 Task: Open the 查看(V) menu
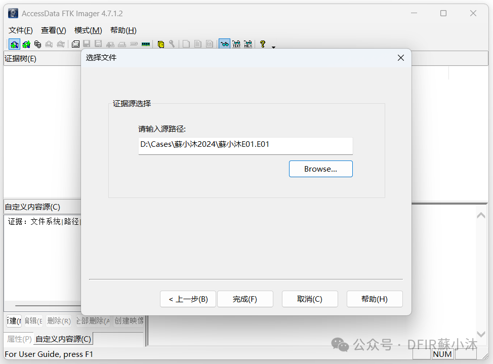pyautogui.click(x=54, y=30)
